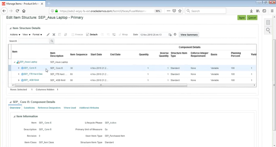Click the browser address bar URL
This screenshot has width=276, height=147.
[x=103, y=11]
